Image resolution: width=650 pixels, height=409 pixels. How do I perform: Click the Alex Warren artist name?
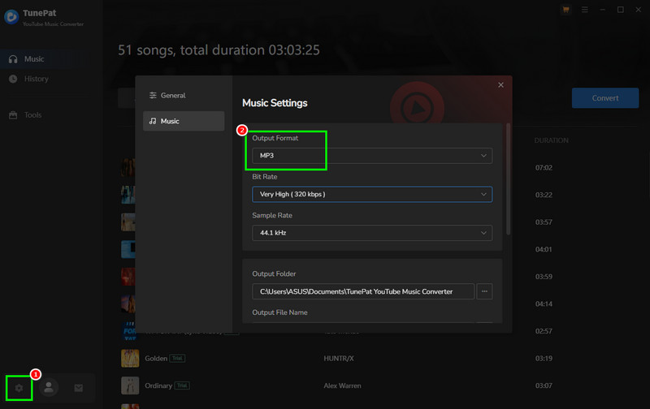click(342, 385)
